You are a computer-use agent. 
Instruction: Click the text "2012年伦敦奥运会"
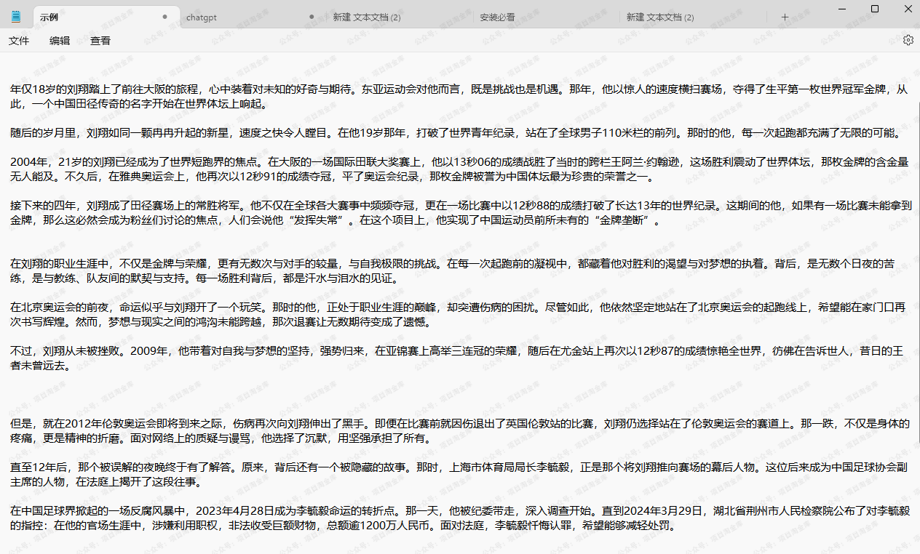(x=110, y=424)
